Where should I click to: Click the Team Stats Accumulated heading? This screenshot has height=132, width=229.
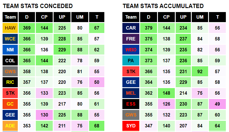(x=163, y=6)
